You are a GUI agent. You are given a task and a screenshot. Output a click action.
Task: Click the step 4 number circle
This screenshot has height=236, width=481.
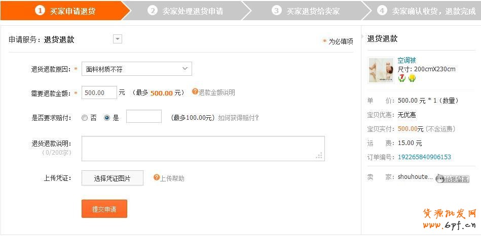382,11
